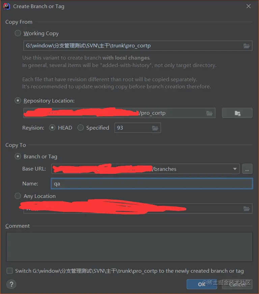Select the Branch or Tag radio option

click(x=18, y=156)
